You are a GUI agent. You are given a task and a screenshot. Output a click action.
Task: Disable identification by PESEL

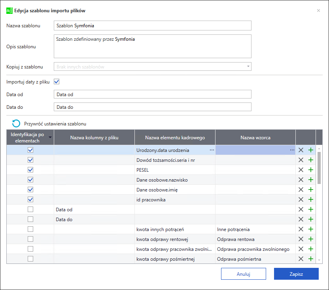[x=30, y=170]
